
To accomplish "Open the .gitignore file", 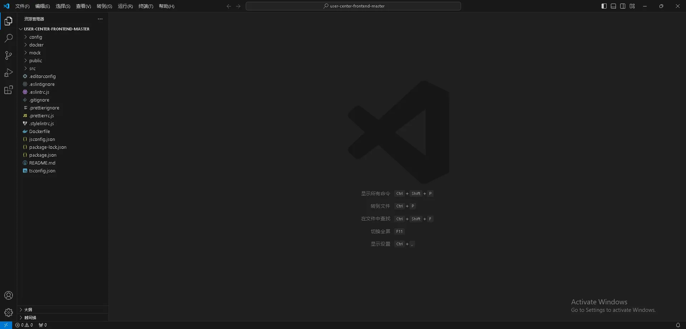I will pos(63,100).
